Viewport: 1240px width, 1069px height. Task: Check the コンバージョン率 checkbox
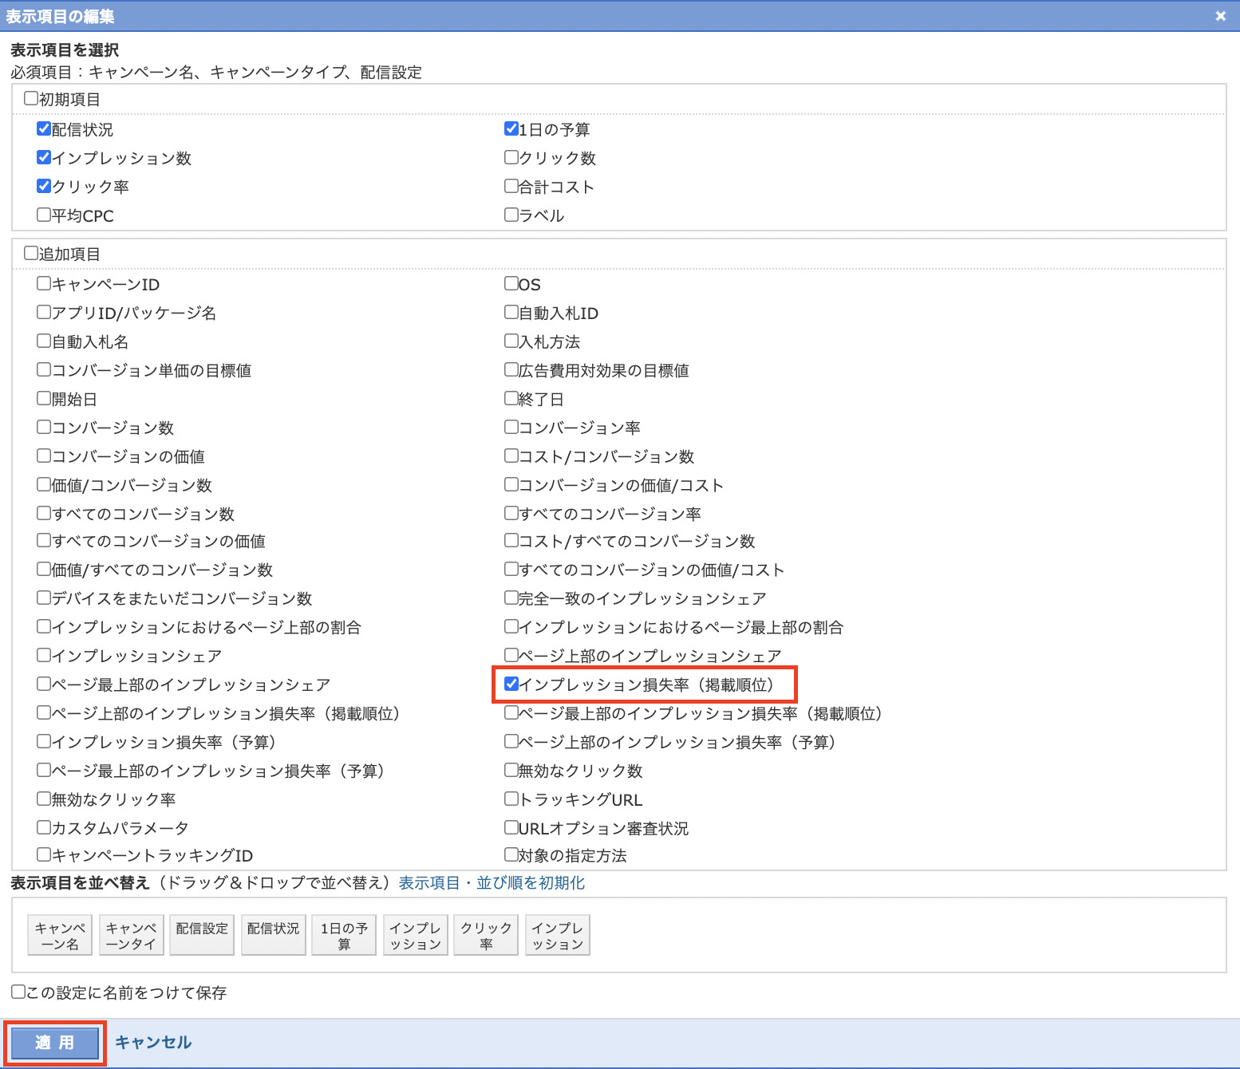tap(511, 427)
